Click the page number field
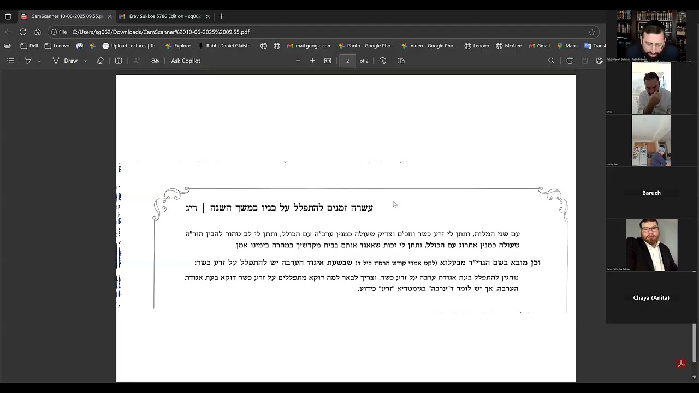 pos(347,61)
